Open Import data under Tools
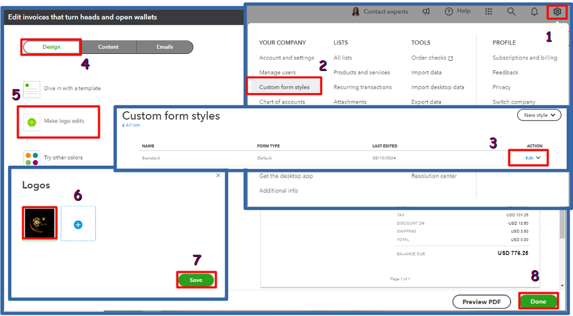573x316 pixels. click(426, 72)
